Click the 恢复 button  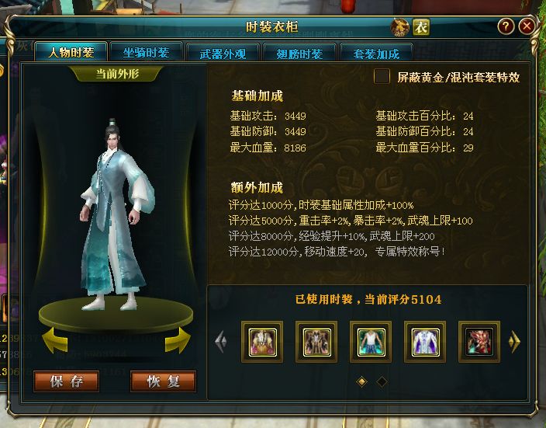pyautogui.click(x=164, y=381)
